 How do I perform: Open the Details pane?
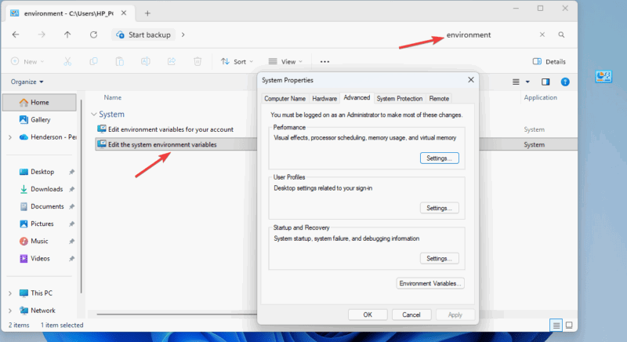pyautogui.click(x=549, y=61)
